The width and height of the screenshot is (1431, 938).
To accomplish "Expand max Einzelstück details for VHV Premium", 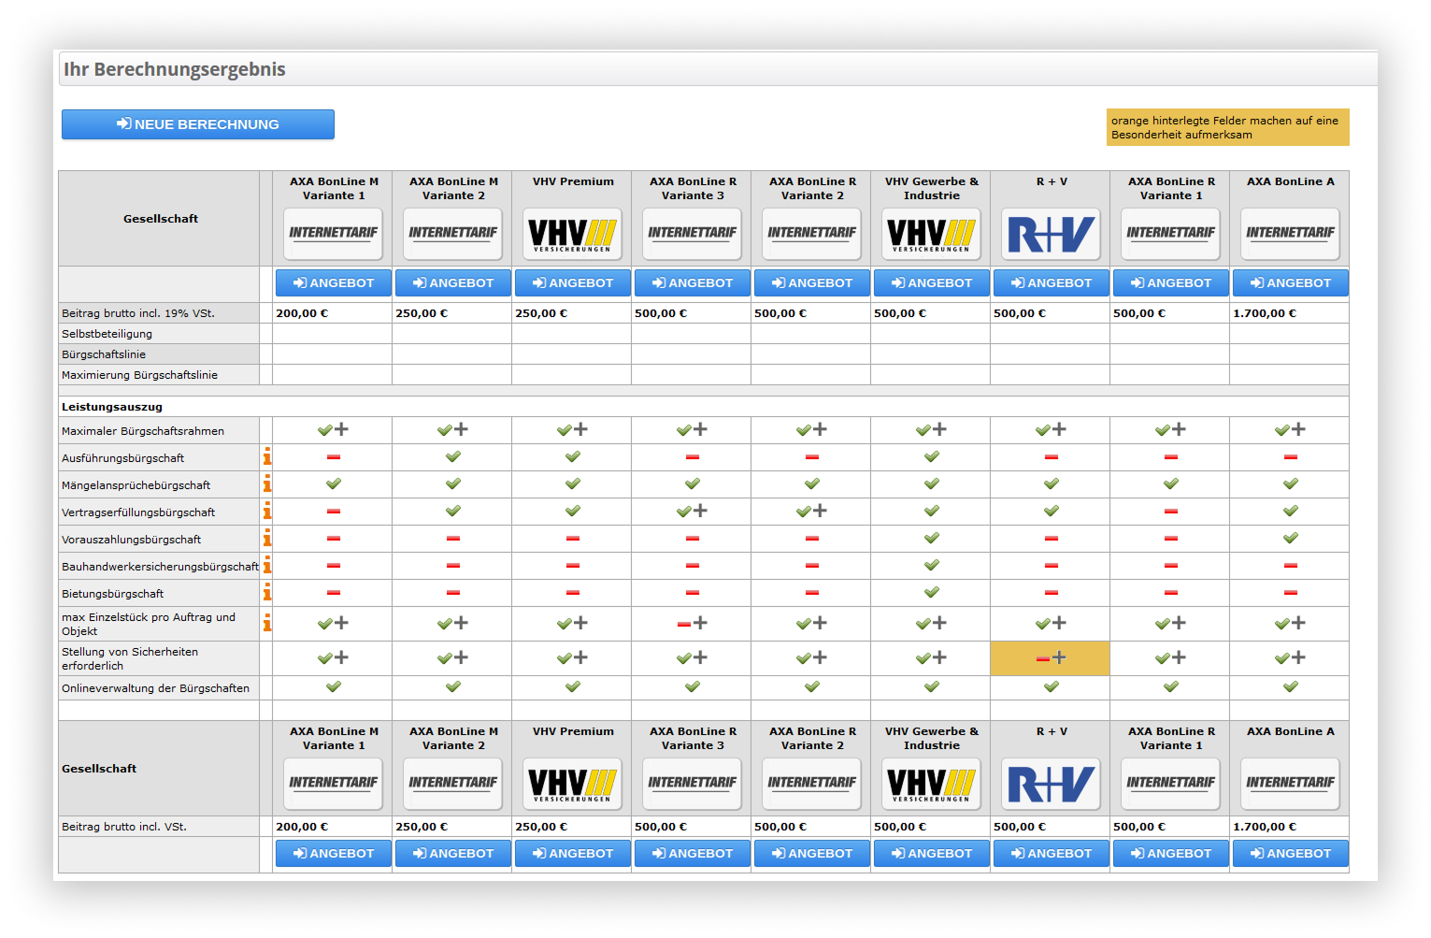I will tap(581, 623).
